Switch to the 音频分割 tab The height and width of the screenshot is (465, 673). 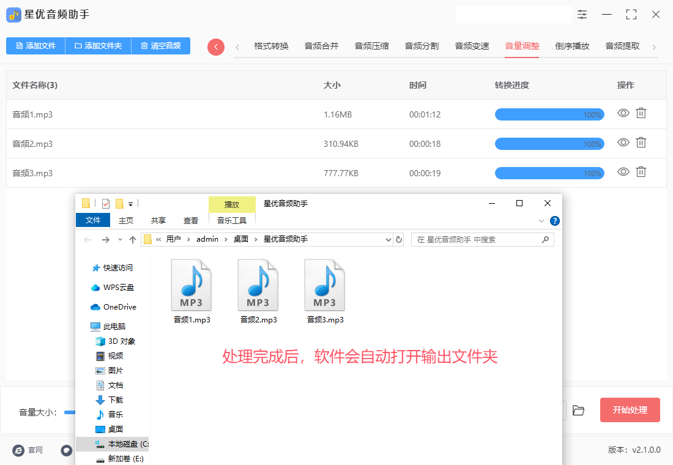point(422,46)
